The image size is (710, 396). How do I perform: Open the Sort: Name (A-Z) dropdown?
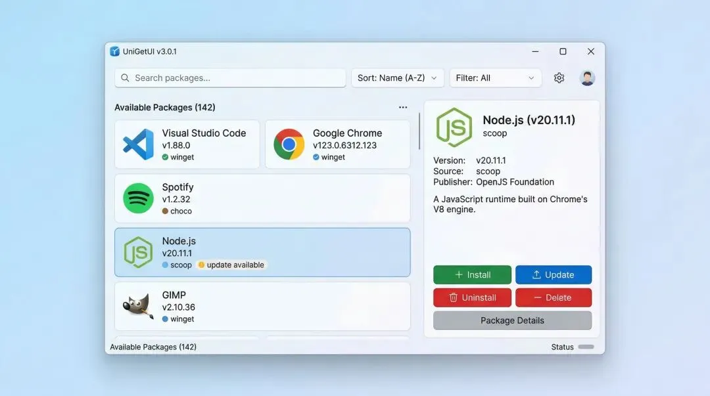point(398,78)
